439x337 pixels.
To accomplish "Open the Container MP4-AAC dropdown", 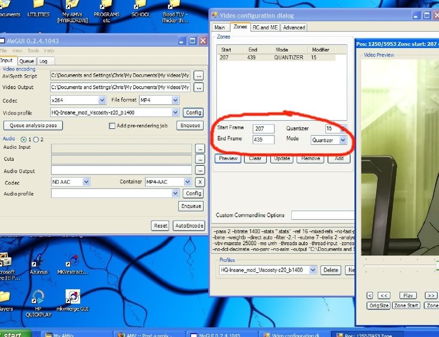I will click(x=188, y=182).
